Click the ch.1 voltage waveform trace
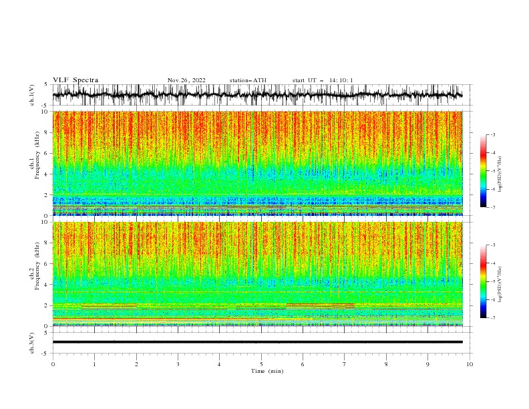The image size is (529, 409). coord(257,95)
